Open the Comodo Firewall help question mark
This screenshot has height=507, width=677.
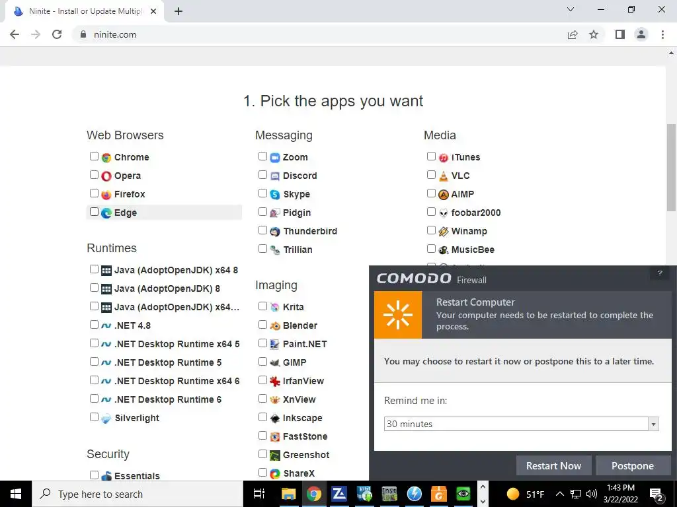(659, 273)
